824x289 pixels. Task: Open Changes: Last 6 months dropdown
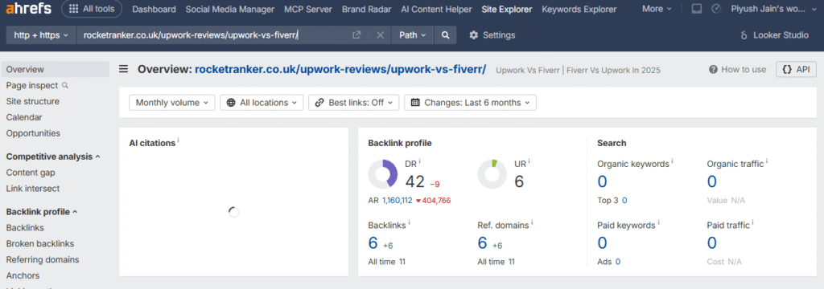click(x=470, y=103)
